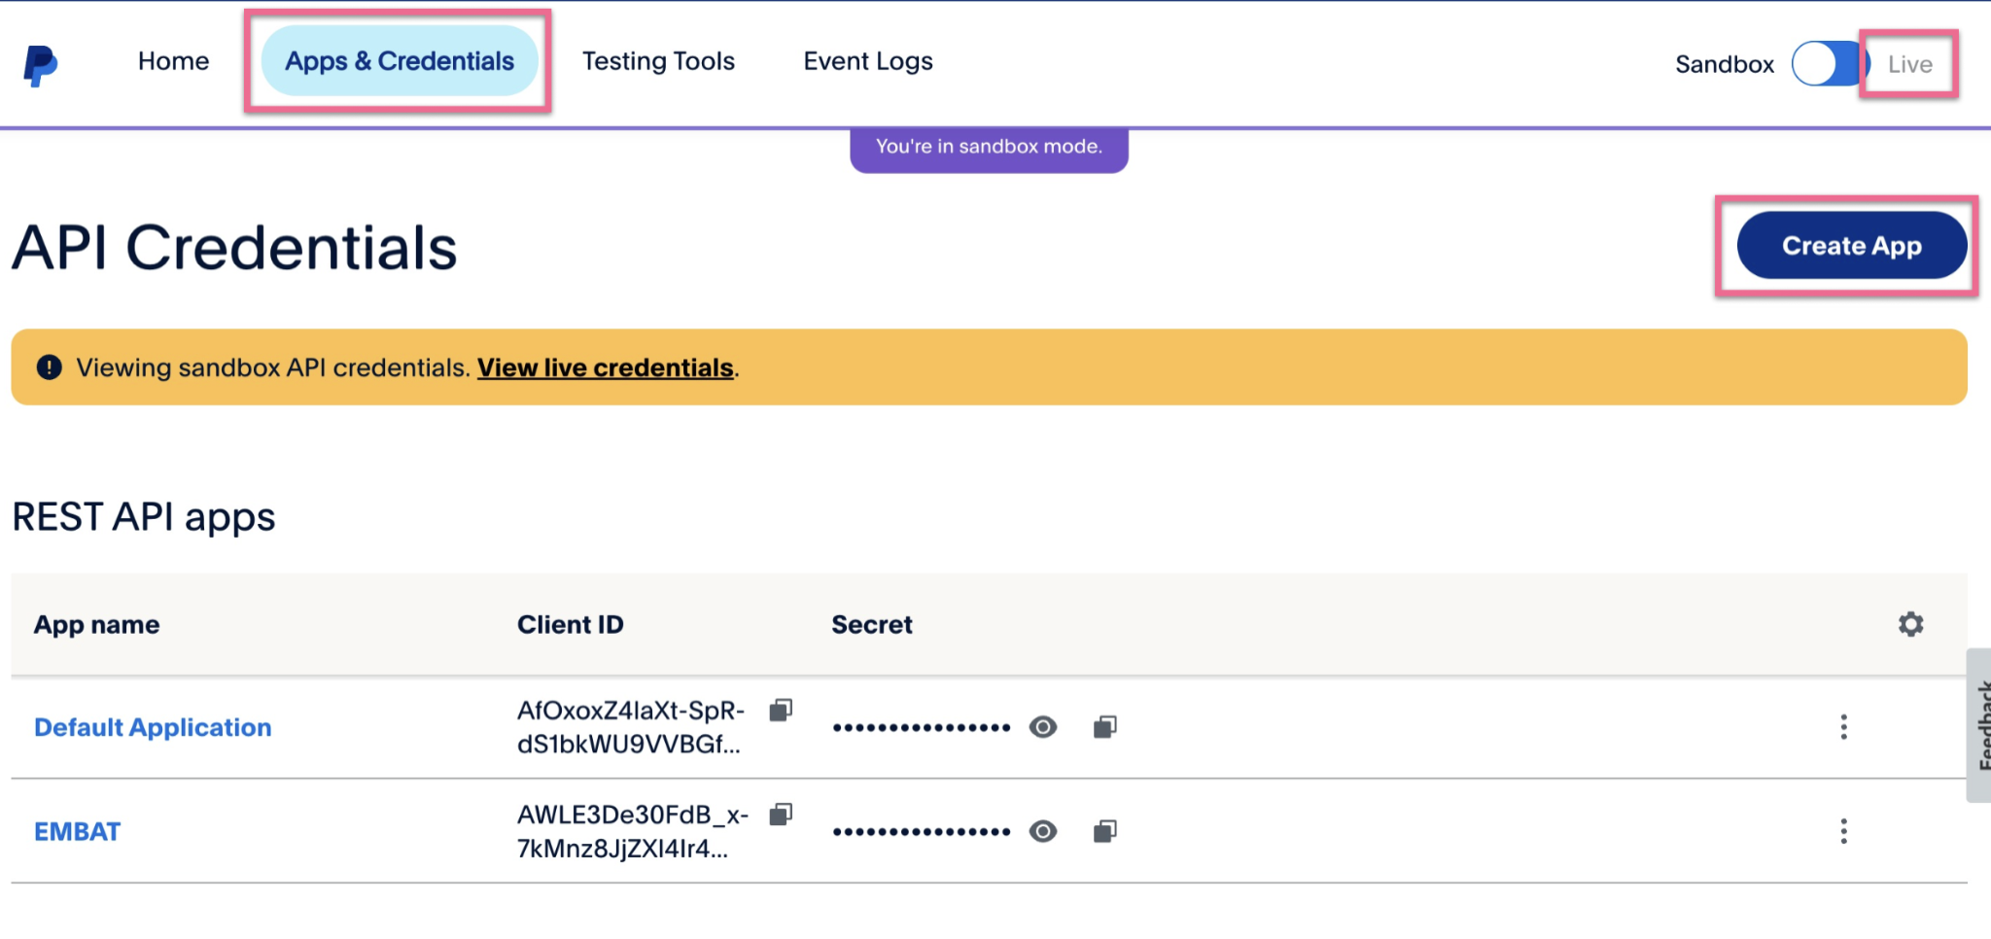Reveal the EMBAT secret

[x=1043, y=831]
